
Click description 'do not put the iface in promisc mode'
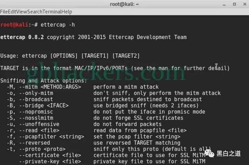pos(149,112)
